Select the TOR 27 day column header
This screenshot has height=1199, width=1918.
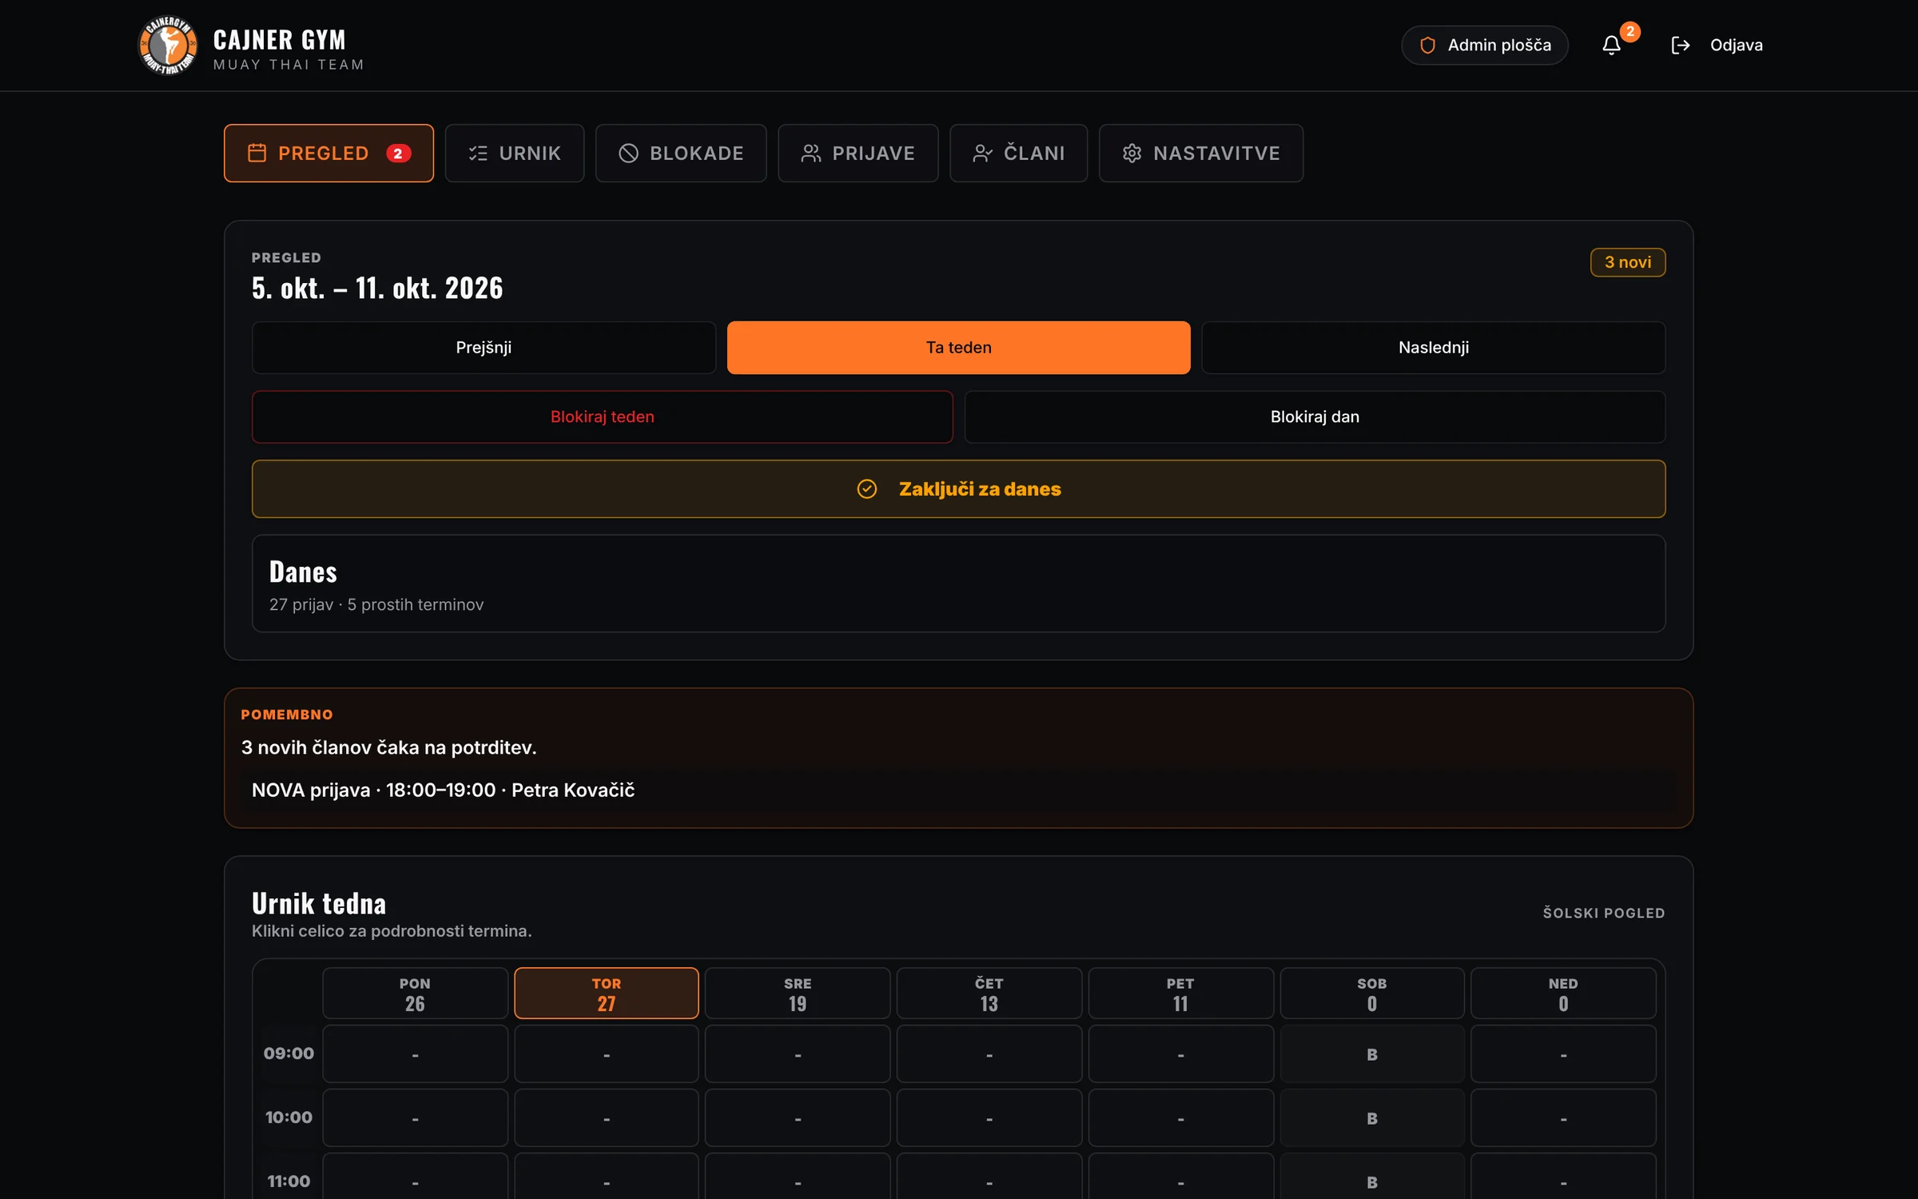(x=606, y=994)
